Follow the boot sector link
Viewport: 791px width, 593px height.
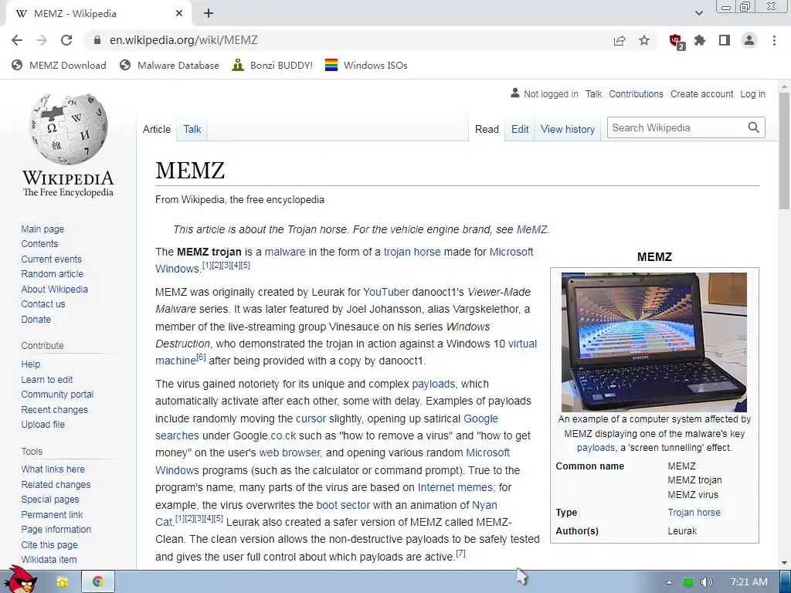343,505
